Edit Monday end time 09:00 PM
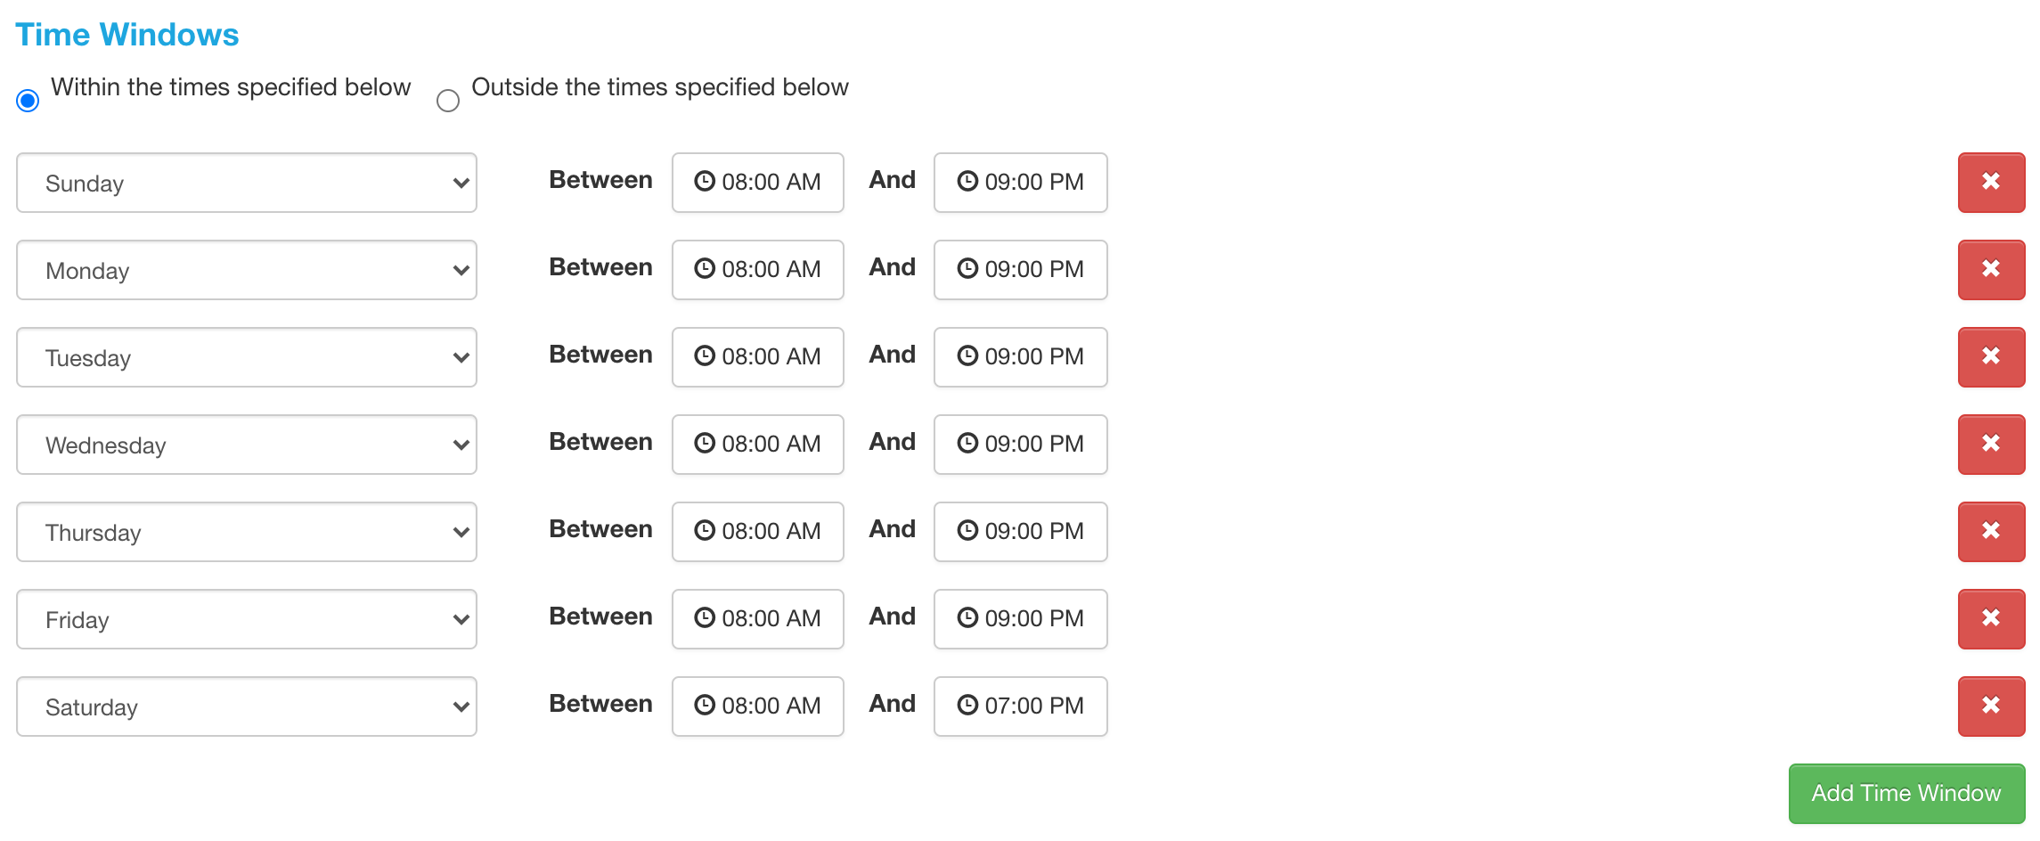This screenshot has height=841, width=2040. [1021, 270]
